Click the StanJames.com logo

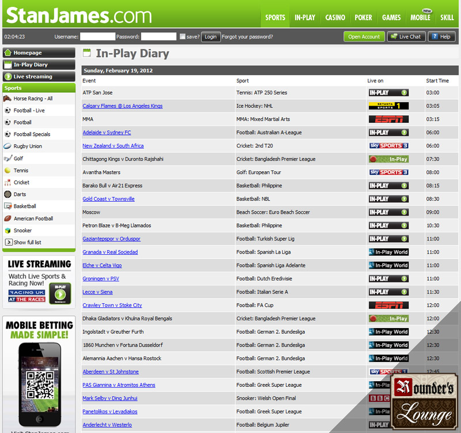click(x=79, y=16)
